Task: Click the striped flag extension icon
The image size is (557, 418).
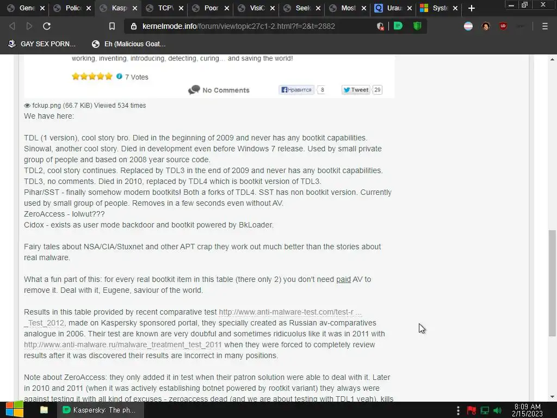Action: click(x=468, y=26)
